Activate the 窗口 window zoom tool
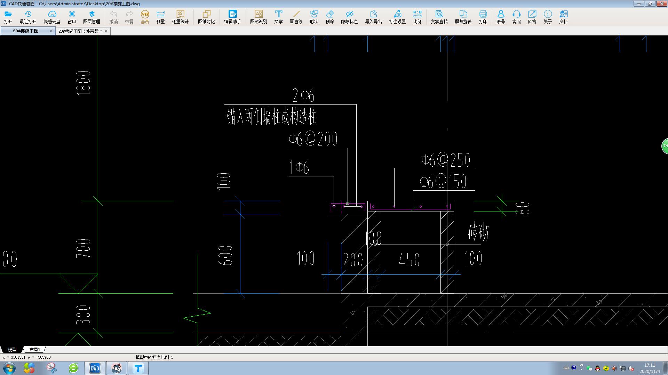This screenshot has width=668, height=375. [72, 17]
